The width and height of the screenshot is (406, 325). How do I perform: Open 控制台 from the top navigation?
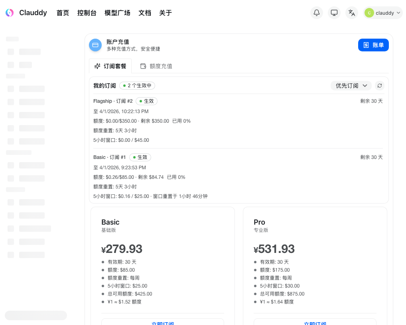coord(87,13)
